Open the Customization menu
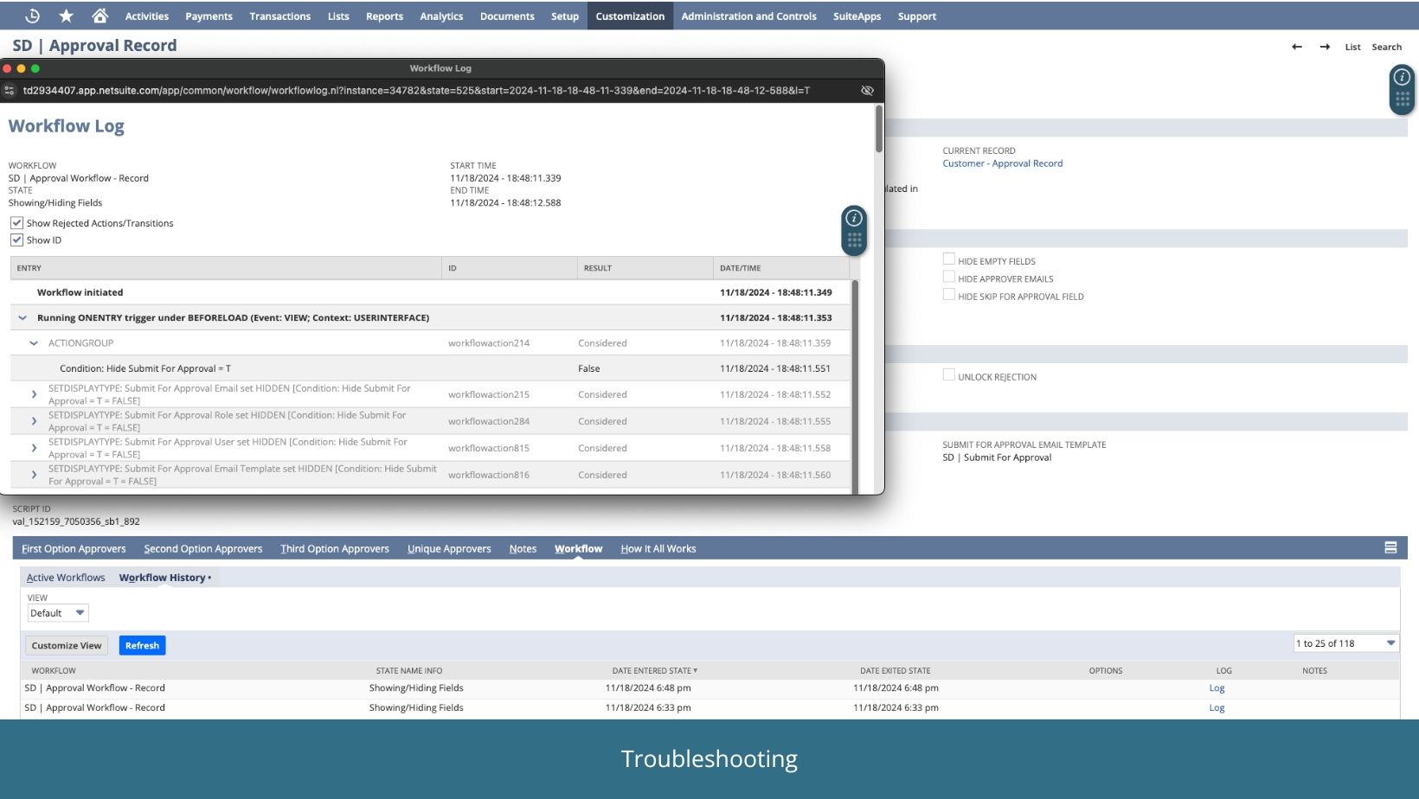This screenshot has height=799, width=1419. point(630,16)
